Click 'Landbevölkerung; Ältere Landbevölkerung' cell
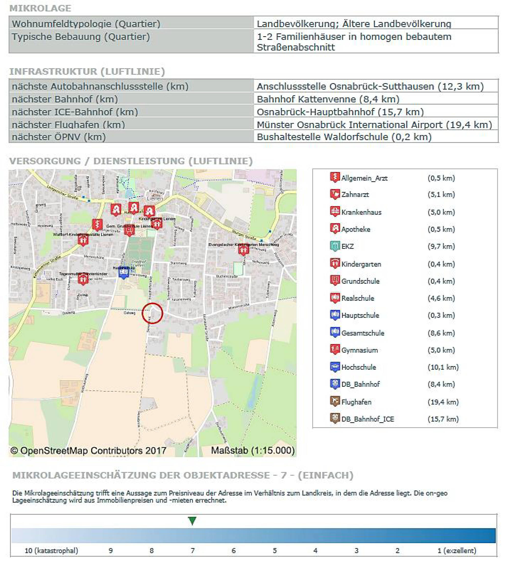Screen dimensions: 505x563 [376, 23]
